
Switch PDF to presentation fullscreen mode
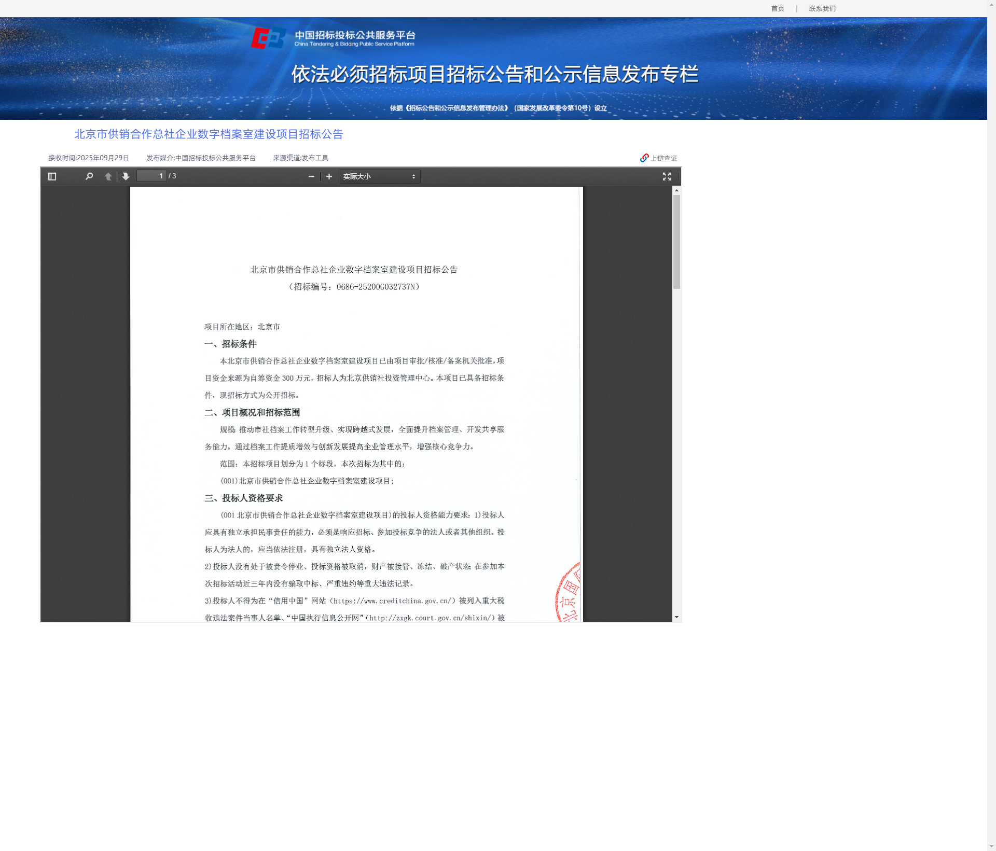[667, 177]
